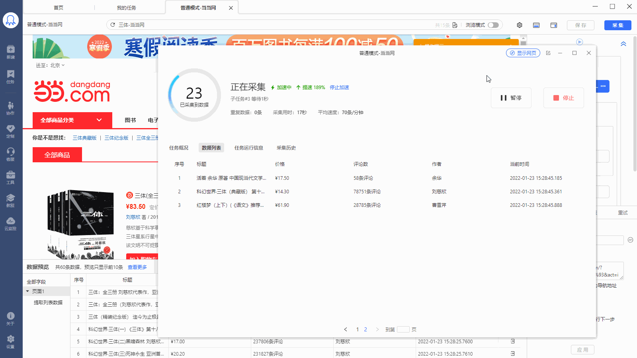Click the edit icon in collection dialog title

coord(548,53)
